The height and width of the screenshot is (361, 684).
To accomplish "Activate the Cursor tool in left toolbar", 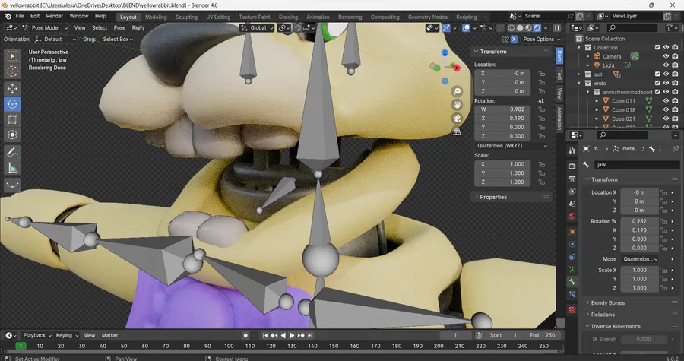I will [x=12, y=71].
